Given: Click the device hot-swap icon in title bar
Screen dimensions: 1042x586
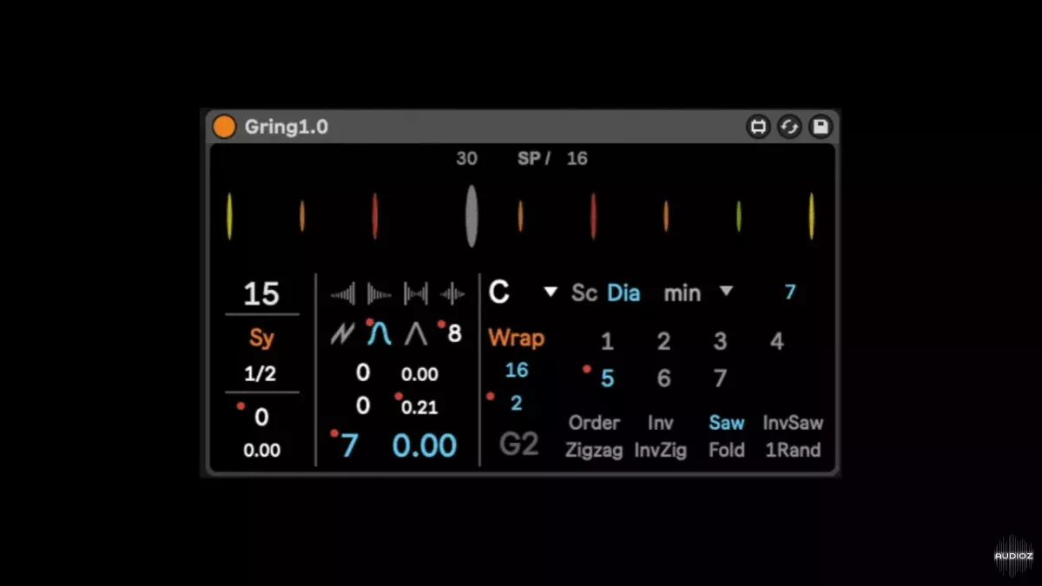Looking at the screenshot, I should tap(759, 127).
